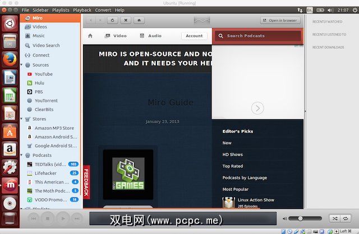Click the stop playback button
The image size is (359, 234).
click(x=48, y=219)
